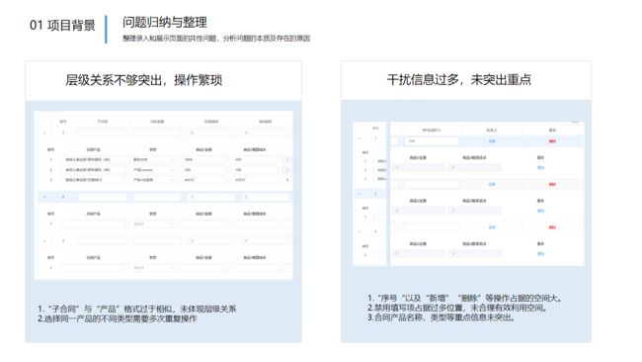Click the subtitle line beginning "整理录入和展示页面"
The height and width of the screenshot is (362, 642).
tap(216, 39)
